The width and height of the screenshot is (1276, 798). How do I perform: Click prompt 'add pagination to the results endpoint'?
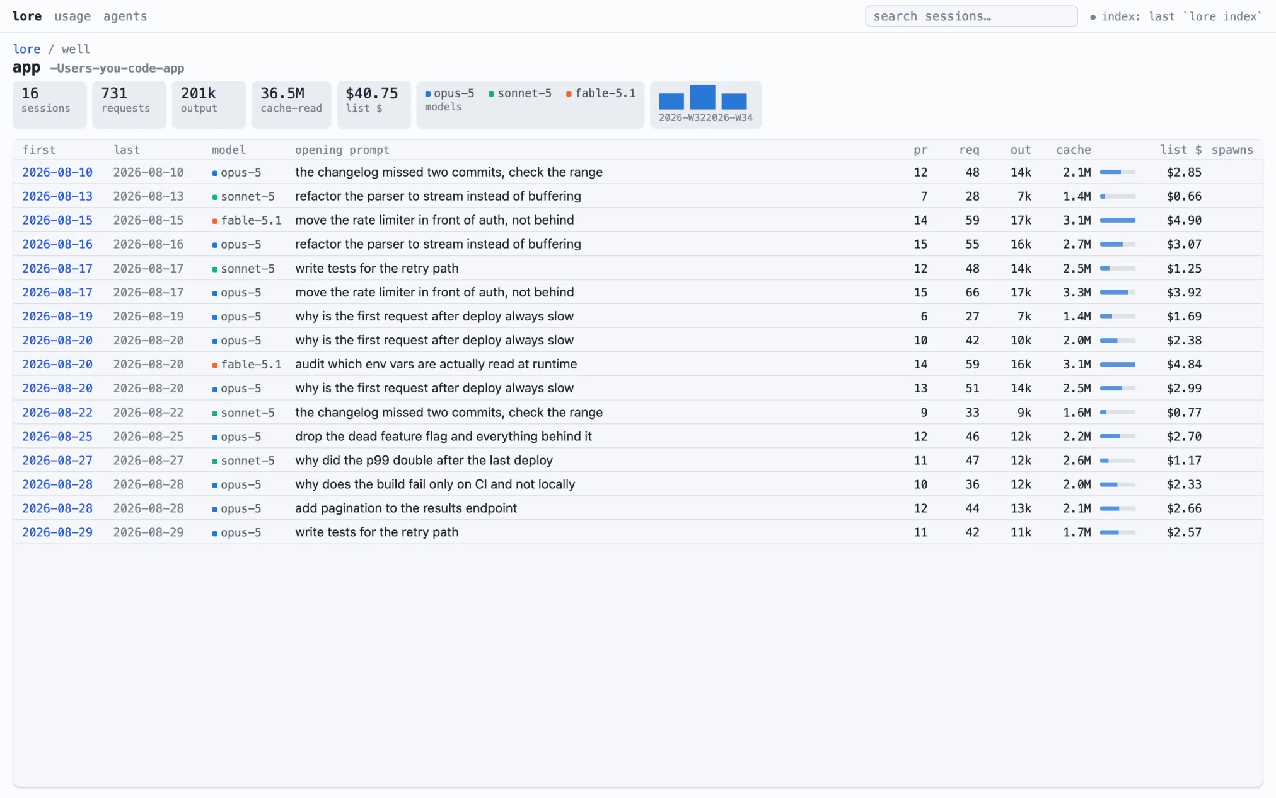[x=406, y=508]
